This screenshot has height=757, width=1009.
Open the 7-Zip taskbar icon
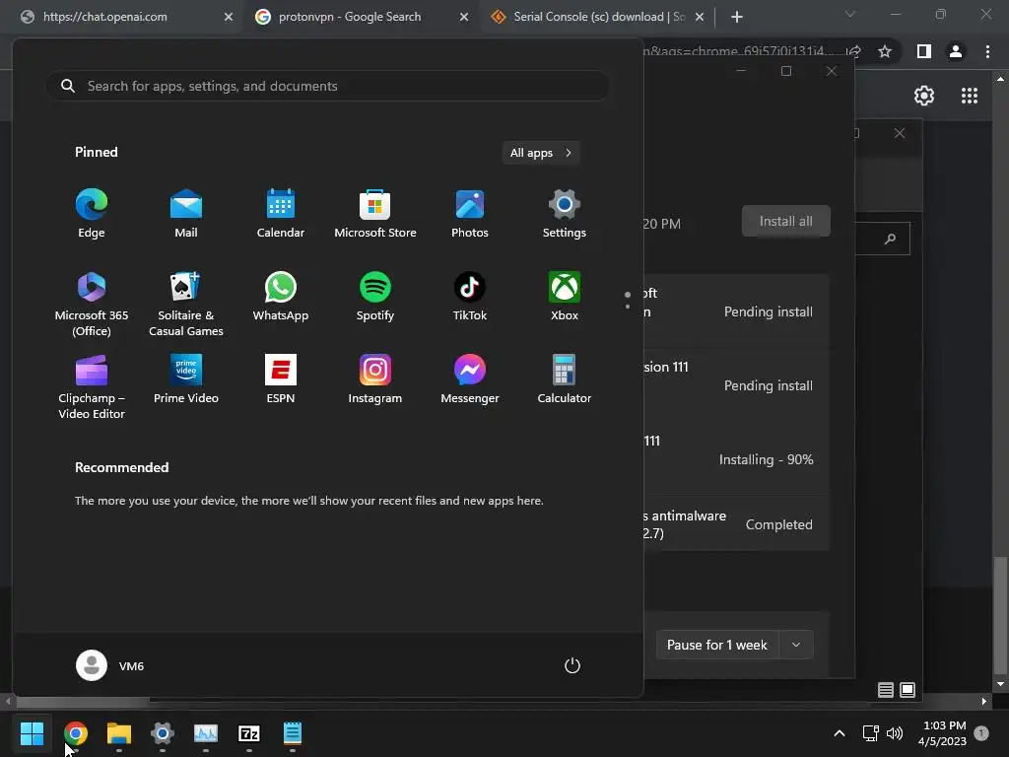[x=249, y=732]
